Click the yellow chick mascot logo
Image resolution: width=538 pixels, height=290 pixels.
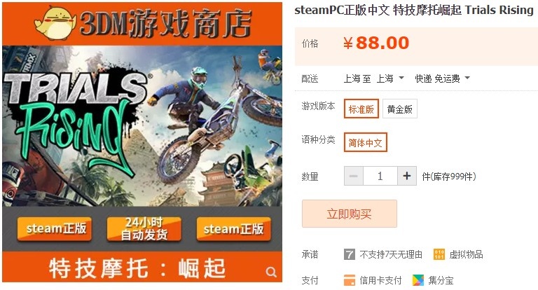click(55, 23)
